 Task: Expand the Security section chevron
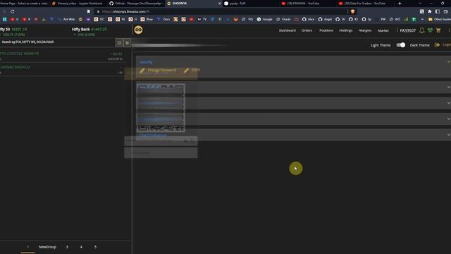[448, 61]
